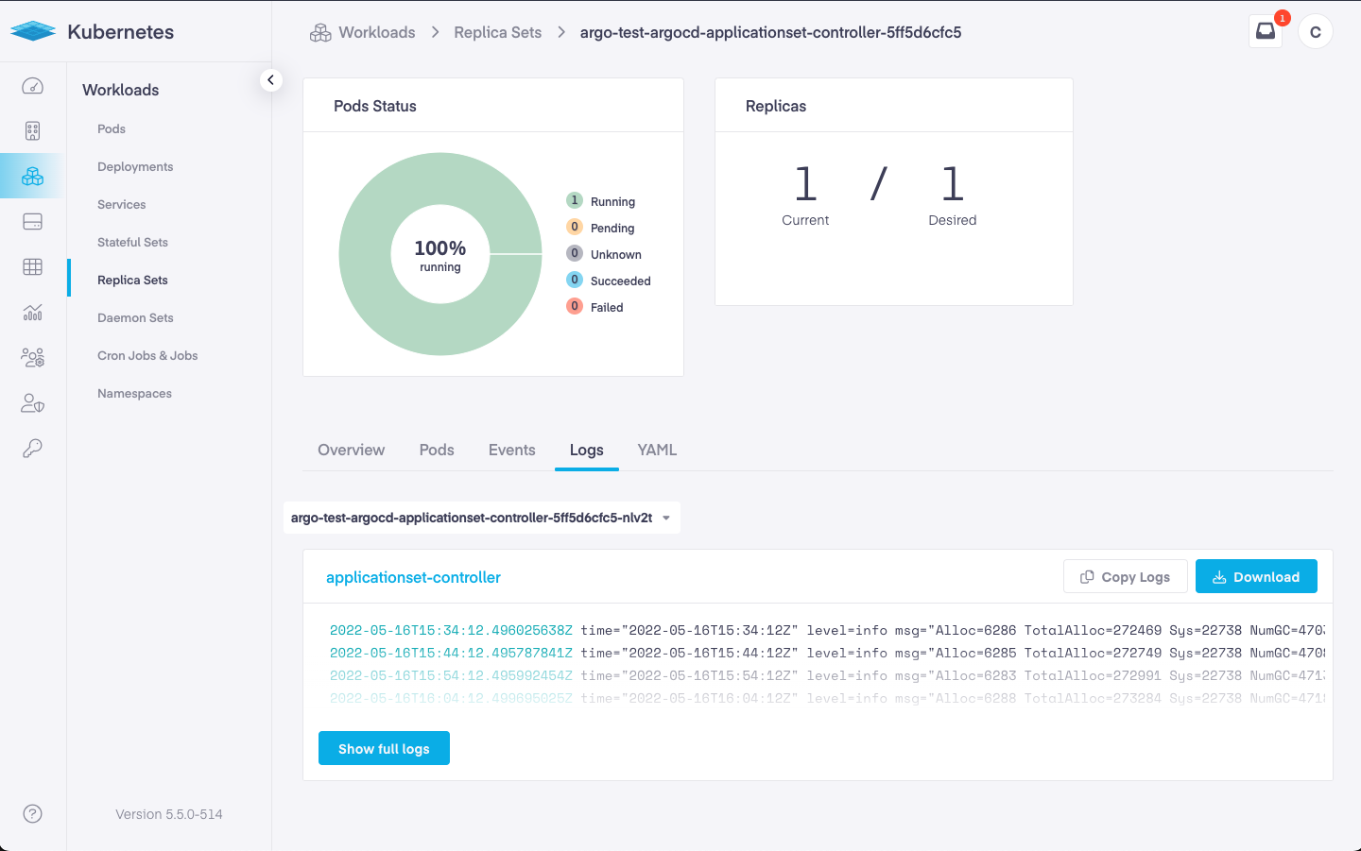Click the key icon in sidebar
The image size is (1361, 851).
32,449
